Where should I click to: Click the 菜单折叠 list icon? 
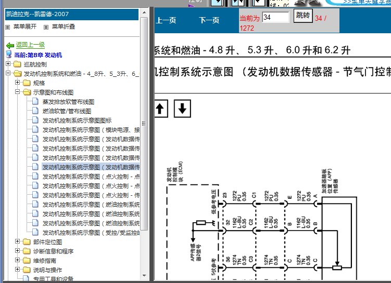46,27
